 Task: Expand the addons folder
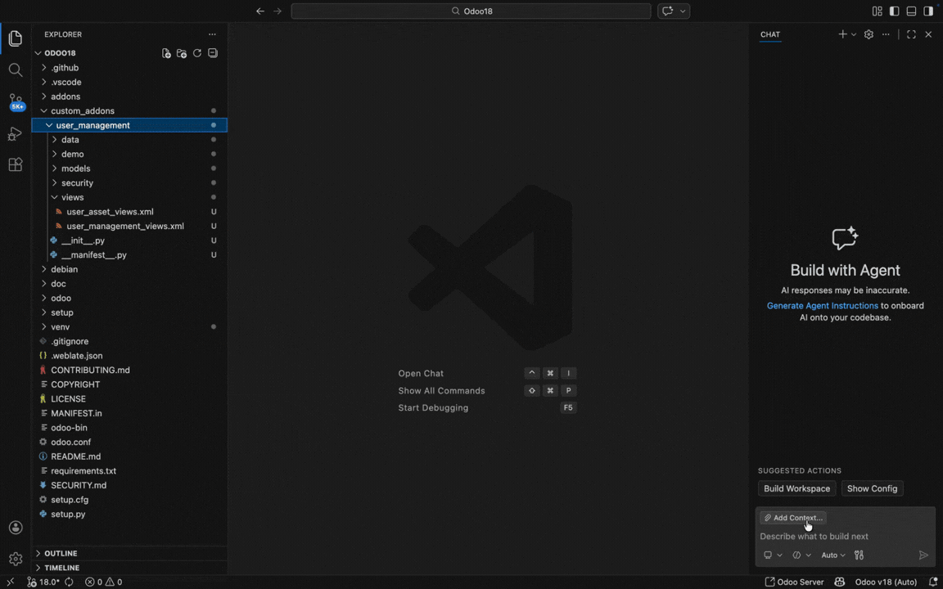[129, 97]
